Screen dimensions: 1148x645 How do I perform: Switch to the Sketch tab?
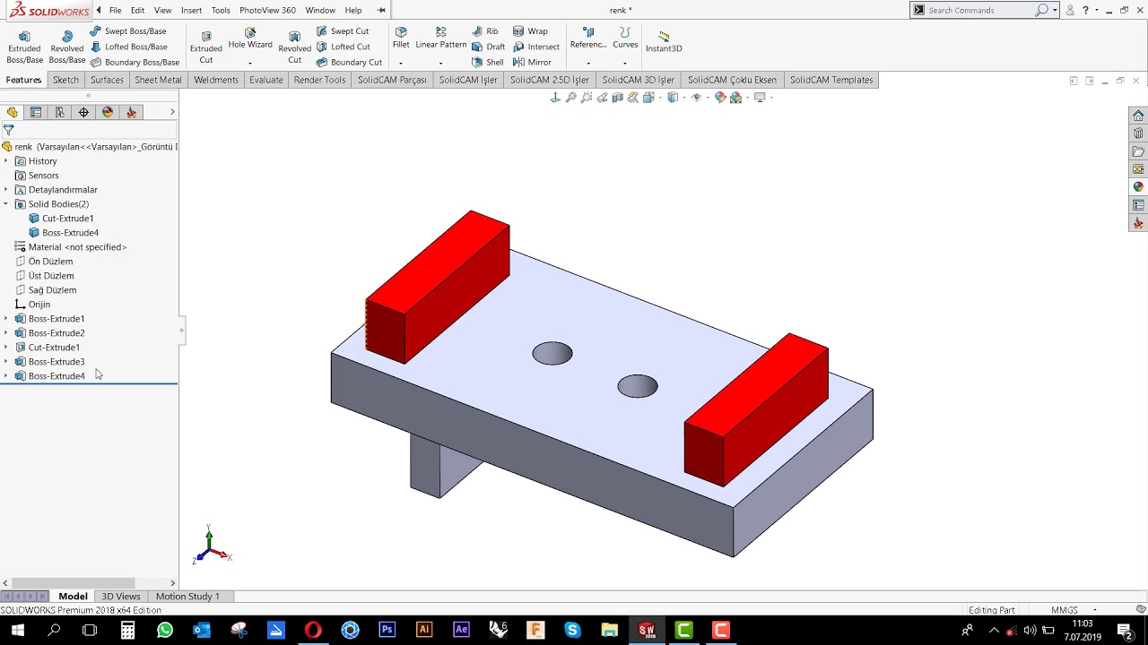click(65, 80)
